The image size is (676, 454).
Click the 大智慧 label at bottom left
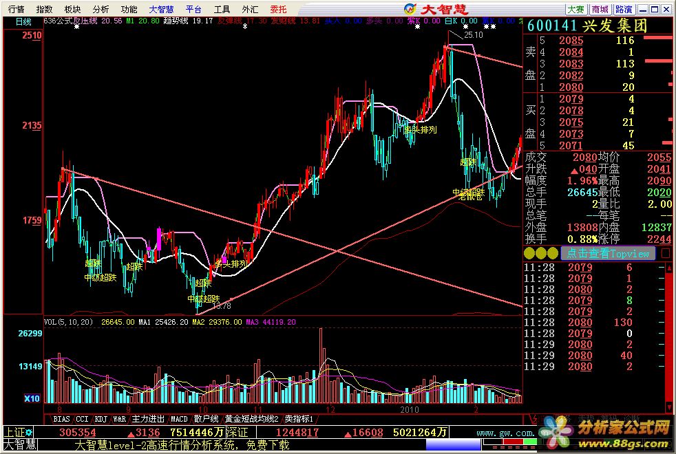click(20, 444)
